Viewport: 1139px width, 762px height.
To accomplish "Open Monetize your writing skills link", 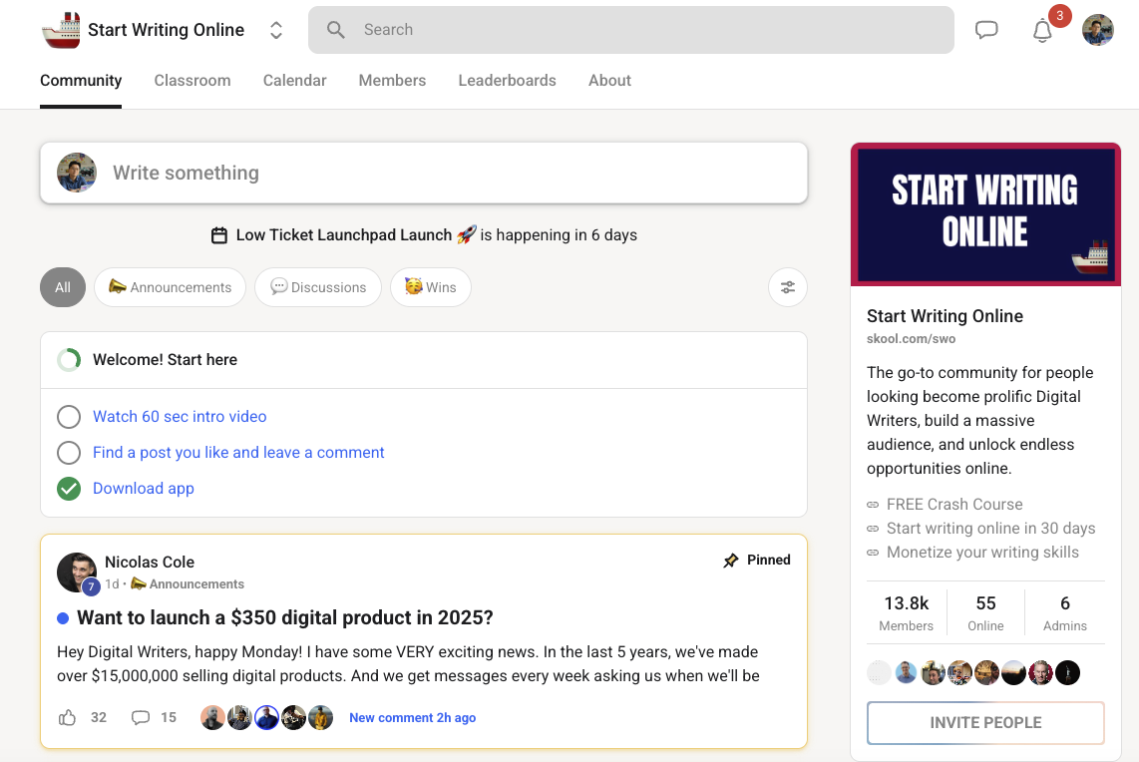I will (982, 553).
